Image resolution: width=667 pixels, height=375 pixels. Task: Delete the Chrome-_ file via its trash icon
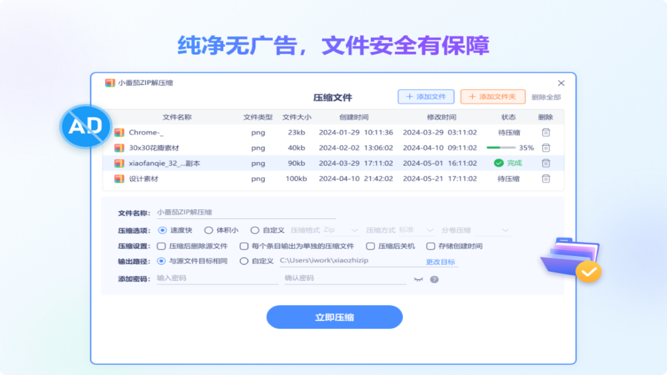click(x=546, y=132)
